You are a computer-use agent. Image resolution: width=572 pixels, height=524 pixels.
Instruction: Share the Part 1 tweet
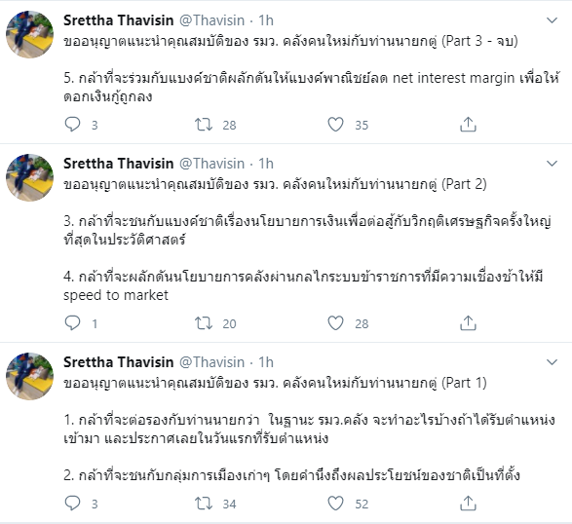click(x=468, y=504)
